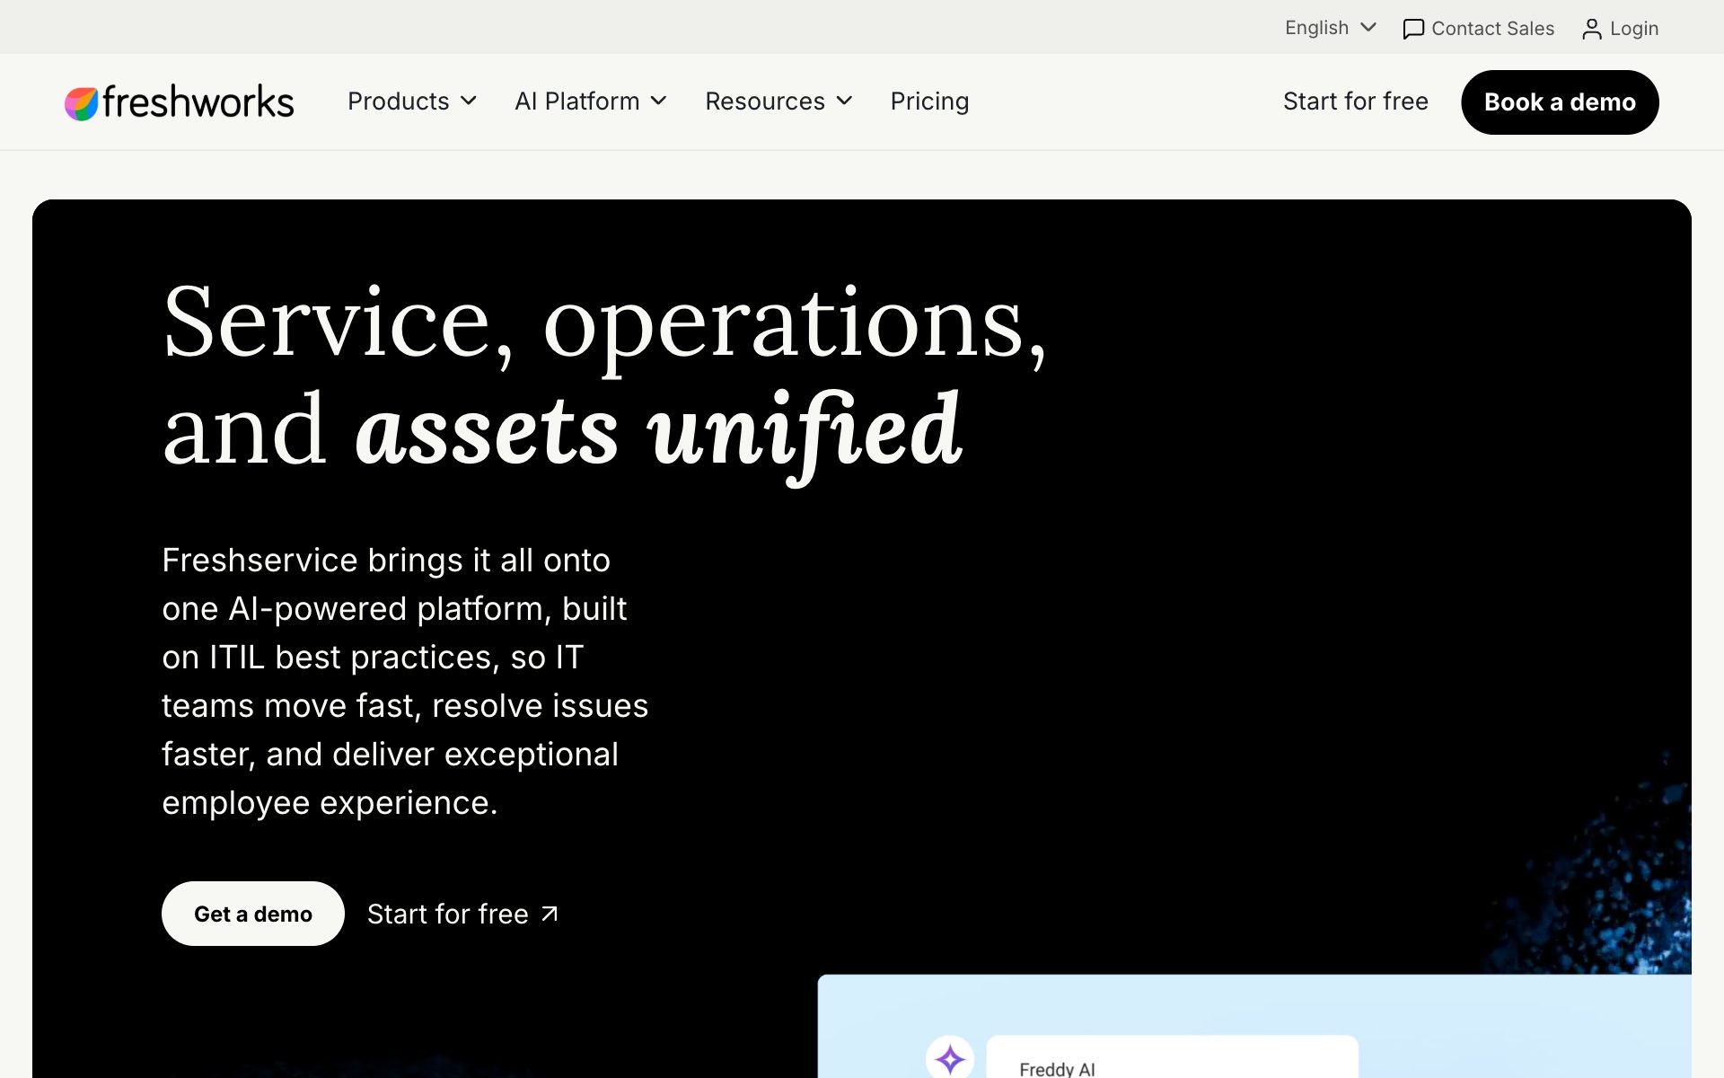This screenshot has height=1078, width=1724.
Task: Open the Pricing page
Action: click(929, 102)
